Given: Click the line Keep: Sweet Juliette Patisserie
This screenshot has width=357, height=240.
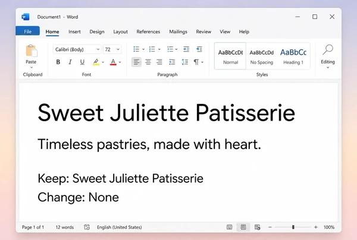Looking at the screenshot, I should click(120, 178).
